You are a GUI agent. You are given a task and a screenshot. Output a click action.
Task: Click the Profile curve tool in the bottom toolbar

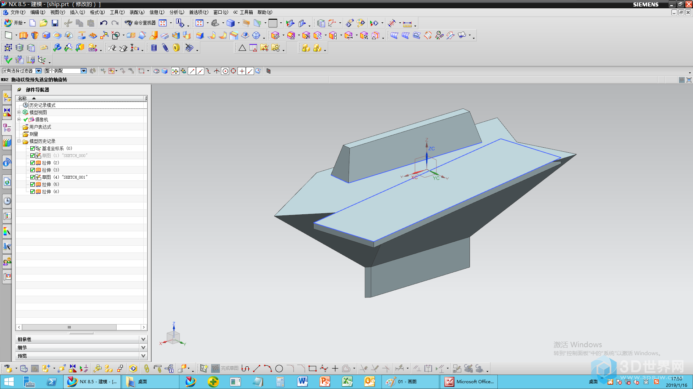245,368
